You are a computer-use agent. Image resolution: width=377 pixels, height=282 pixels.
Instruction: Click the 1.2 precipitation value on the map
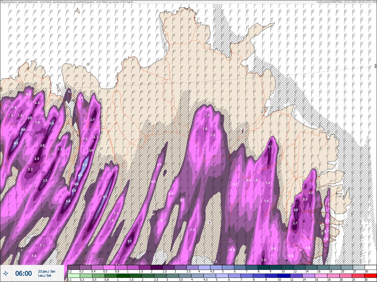pyautogui.click(x=85, y=139)
